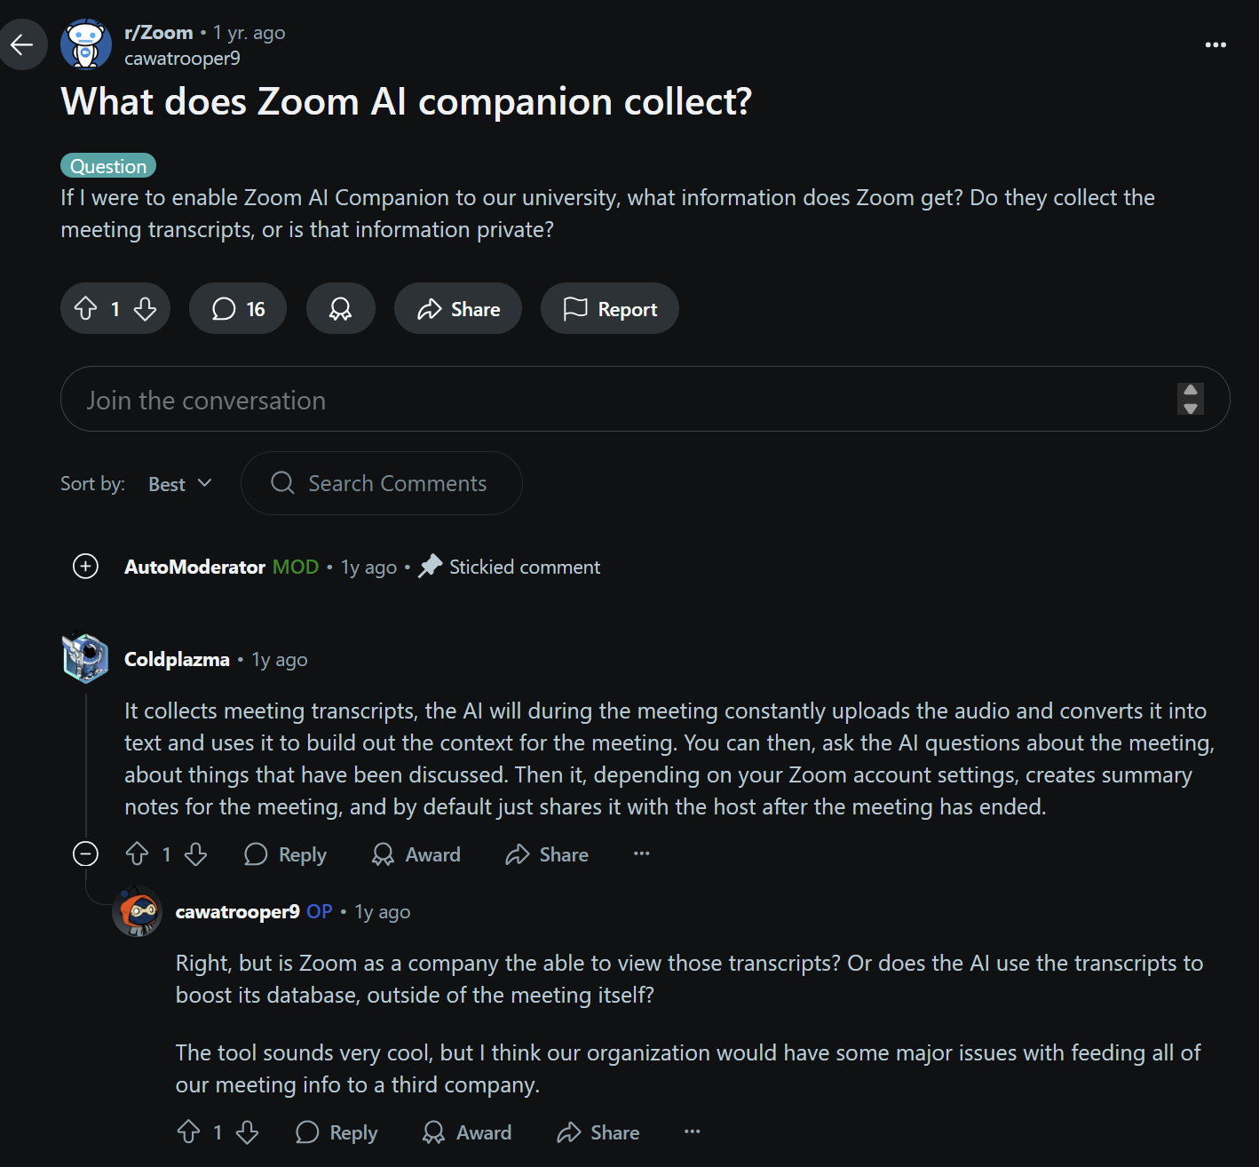Give an award to the post
This screenshot has height=1167, width=1259.
pos(340,309)
